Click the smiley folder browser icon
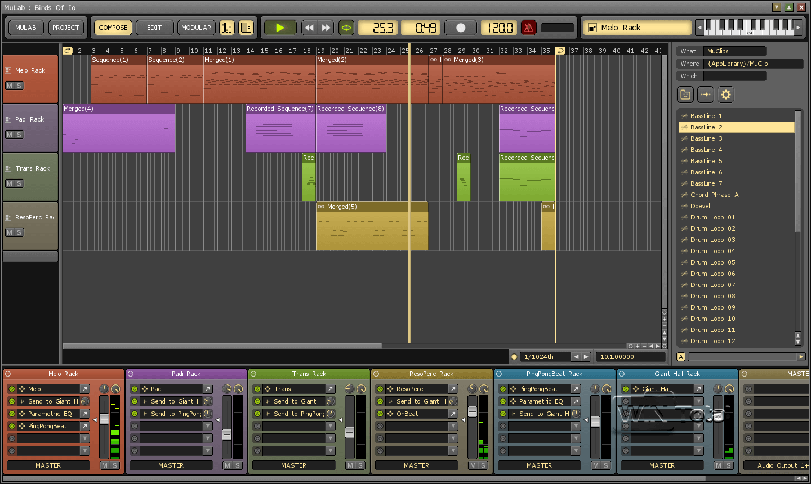The height and width of the screenshot is (484, 811). point(685,95)
